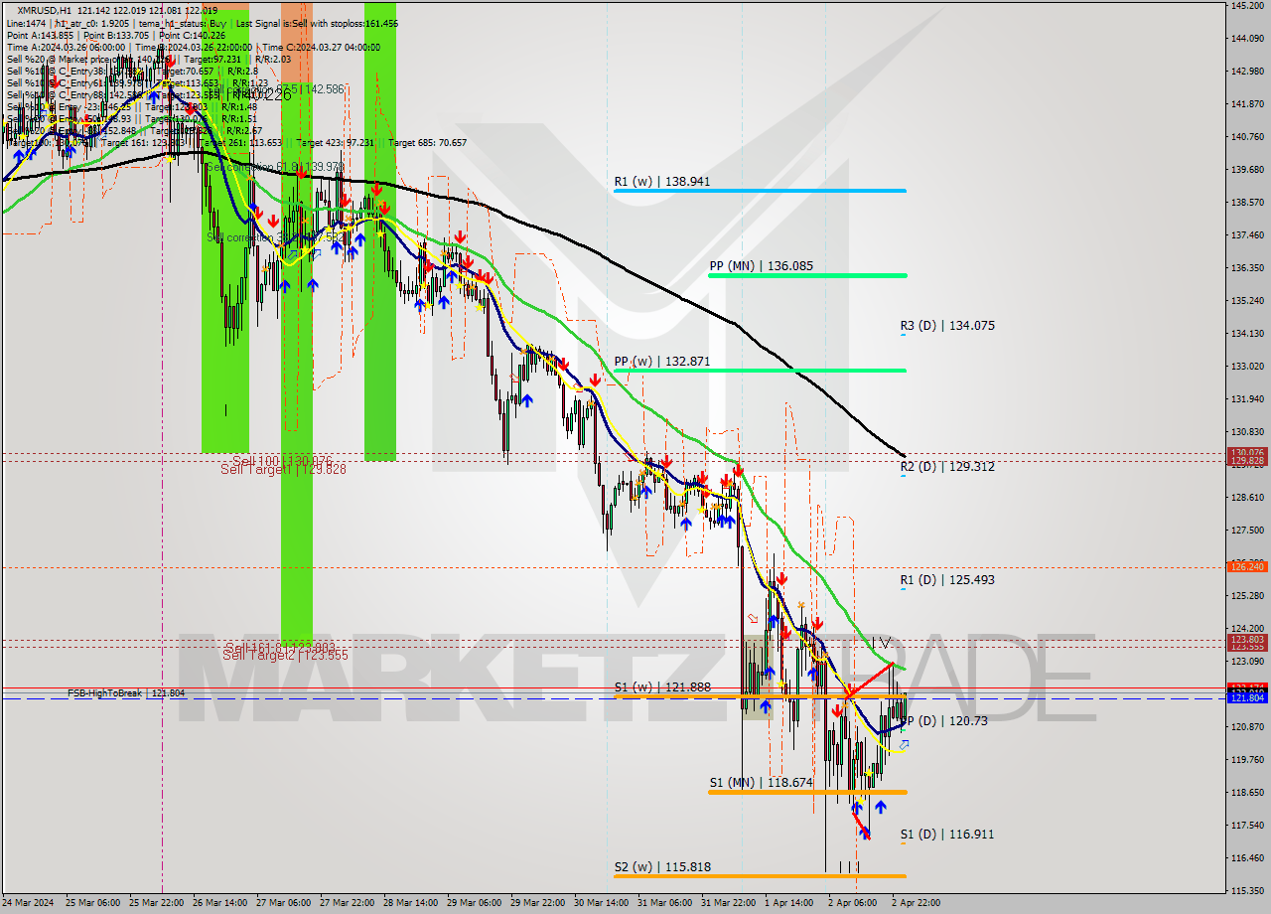The image size is (1271, 914).
Task: Click the 131.940 price axis value
Action: (1246, 399)
